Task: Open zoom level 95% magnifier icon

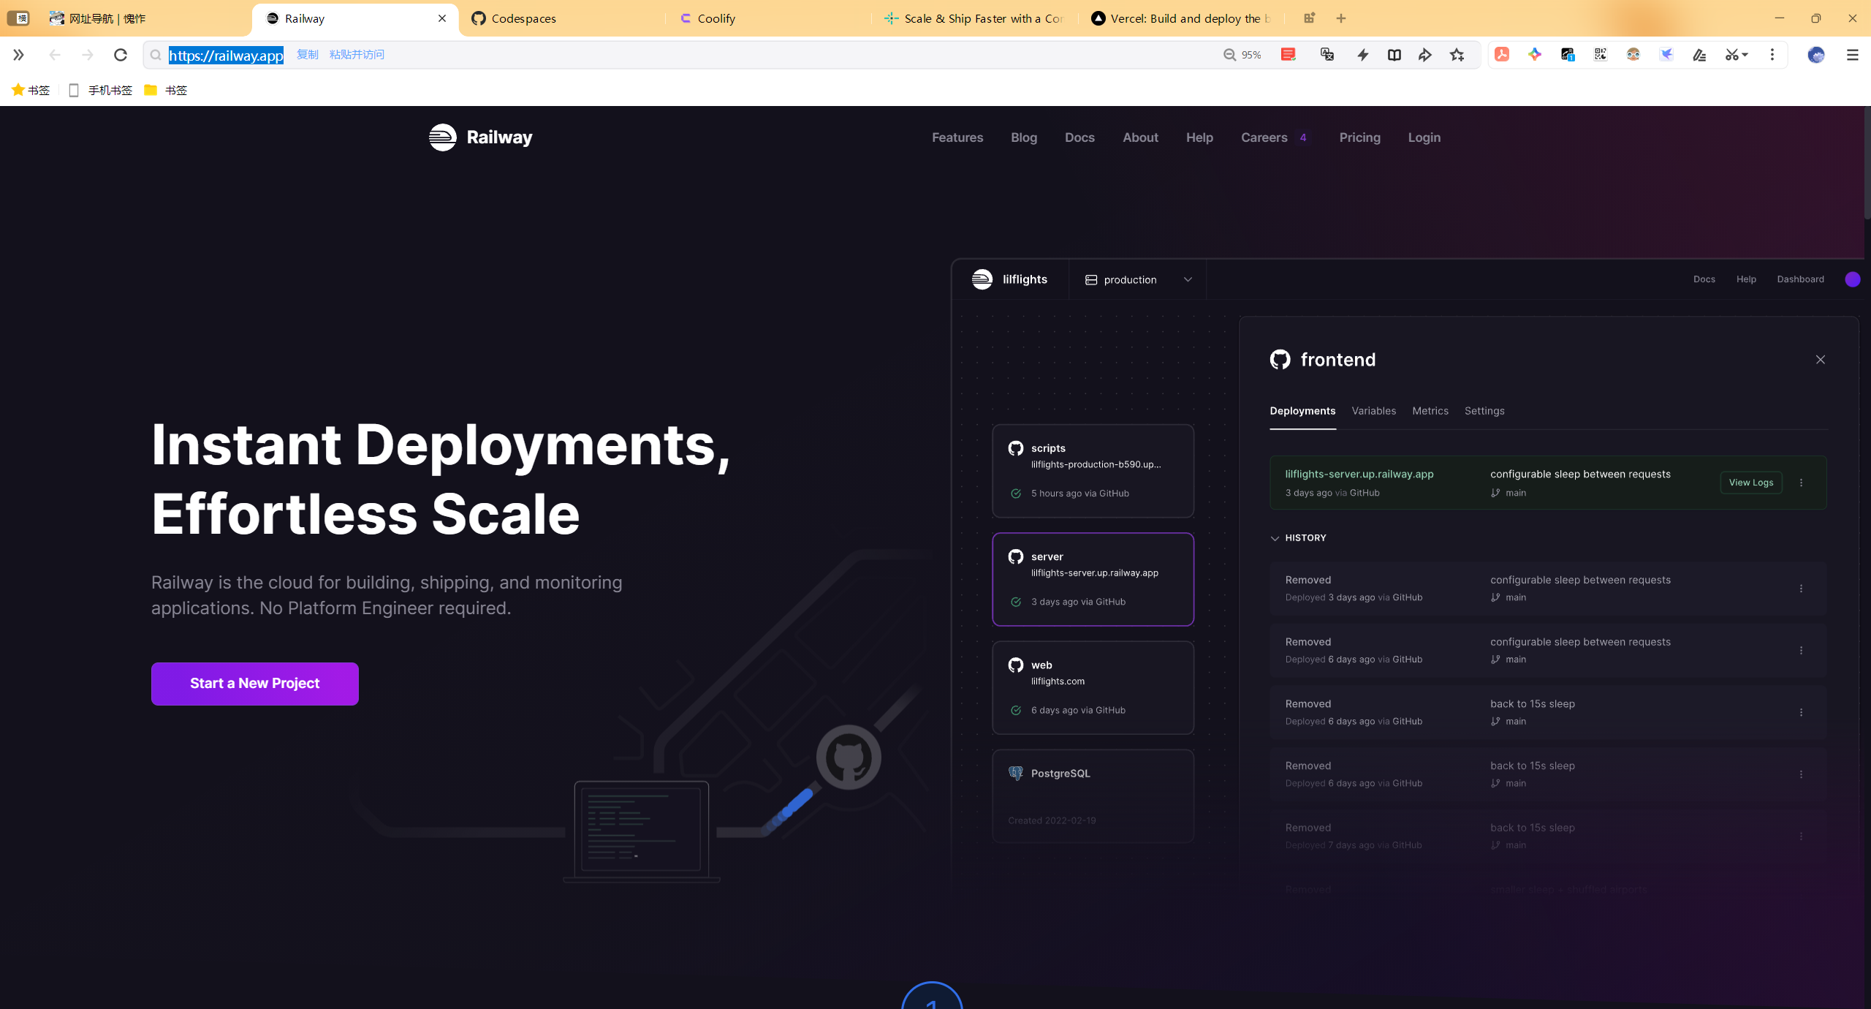Action: pos(1230,55)
